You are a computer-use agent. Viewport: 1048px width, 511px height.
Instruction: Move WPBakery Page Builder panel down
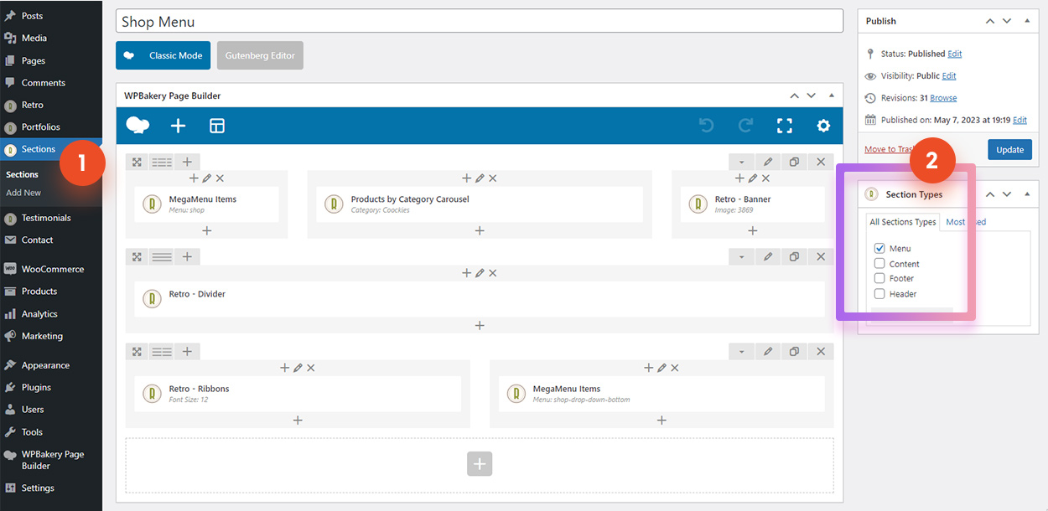(811, 95)
